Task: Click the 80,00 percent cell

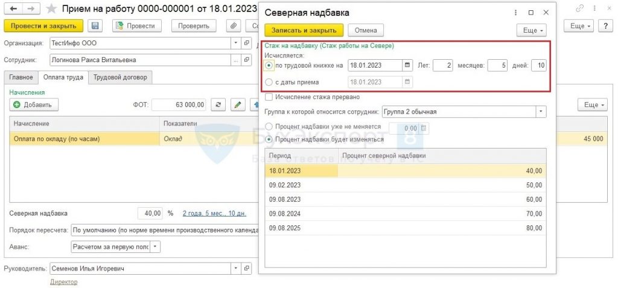Action: point(442,228)
